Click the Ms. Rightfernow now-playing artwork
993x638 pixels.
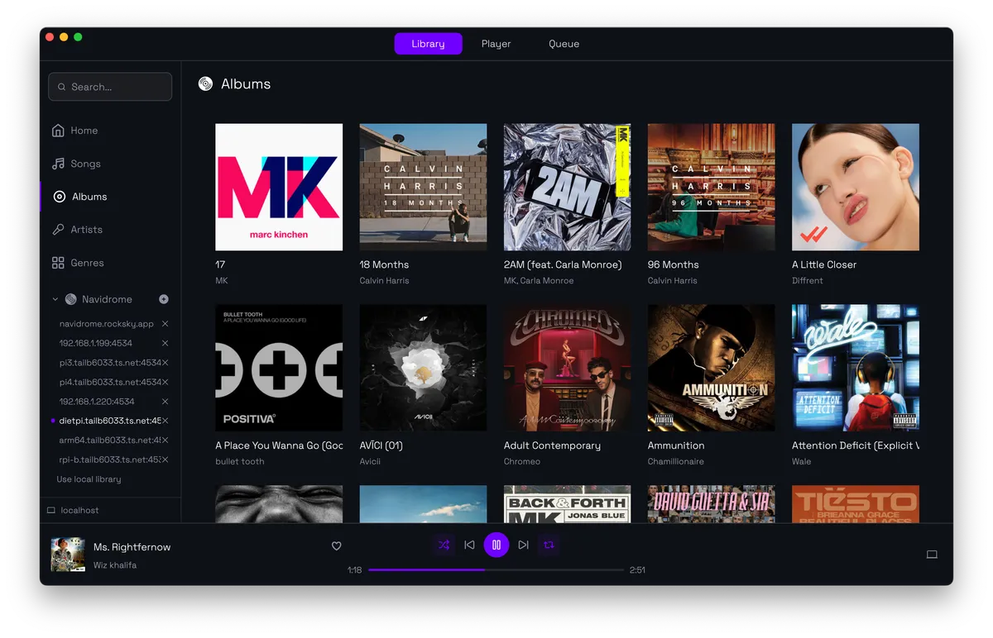[x=68, y=555]
